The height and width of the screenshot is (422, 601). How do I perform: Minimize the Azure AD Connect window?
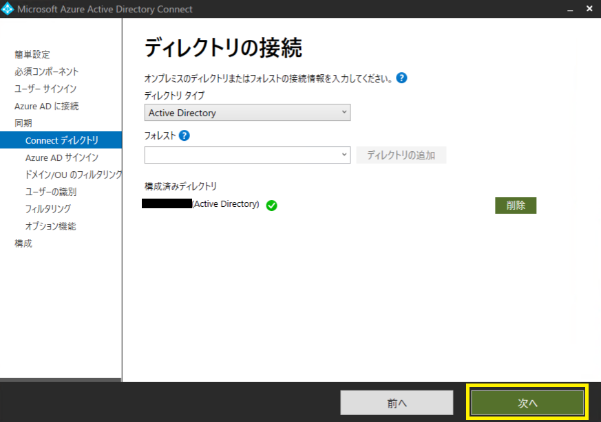[570, 9]
